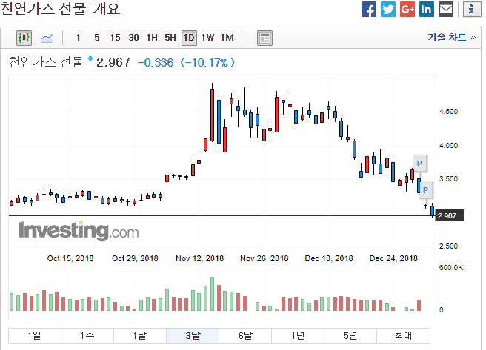Click the Dec 10, 2018 axis label

pyautogui.click(x=329, y=258)
